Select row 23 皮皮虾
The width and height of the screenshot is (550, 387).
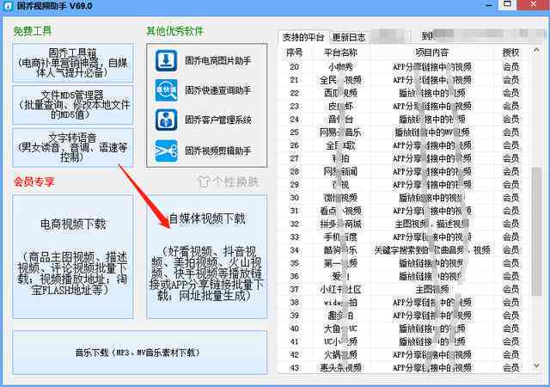coord(403,106)
